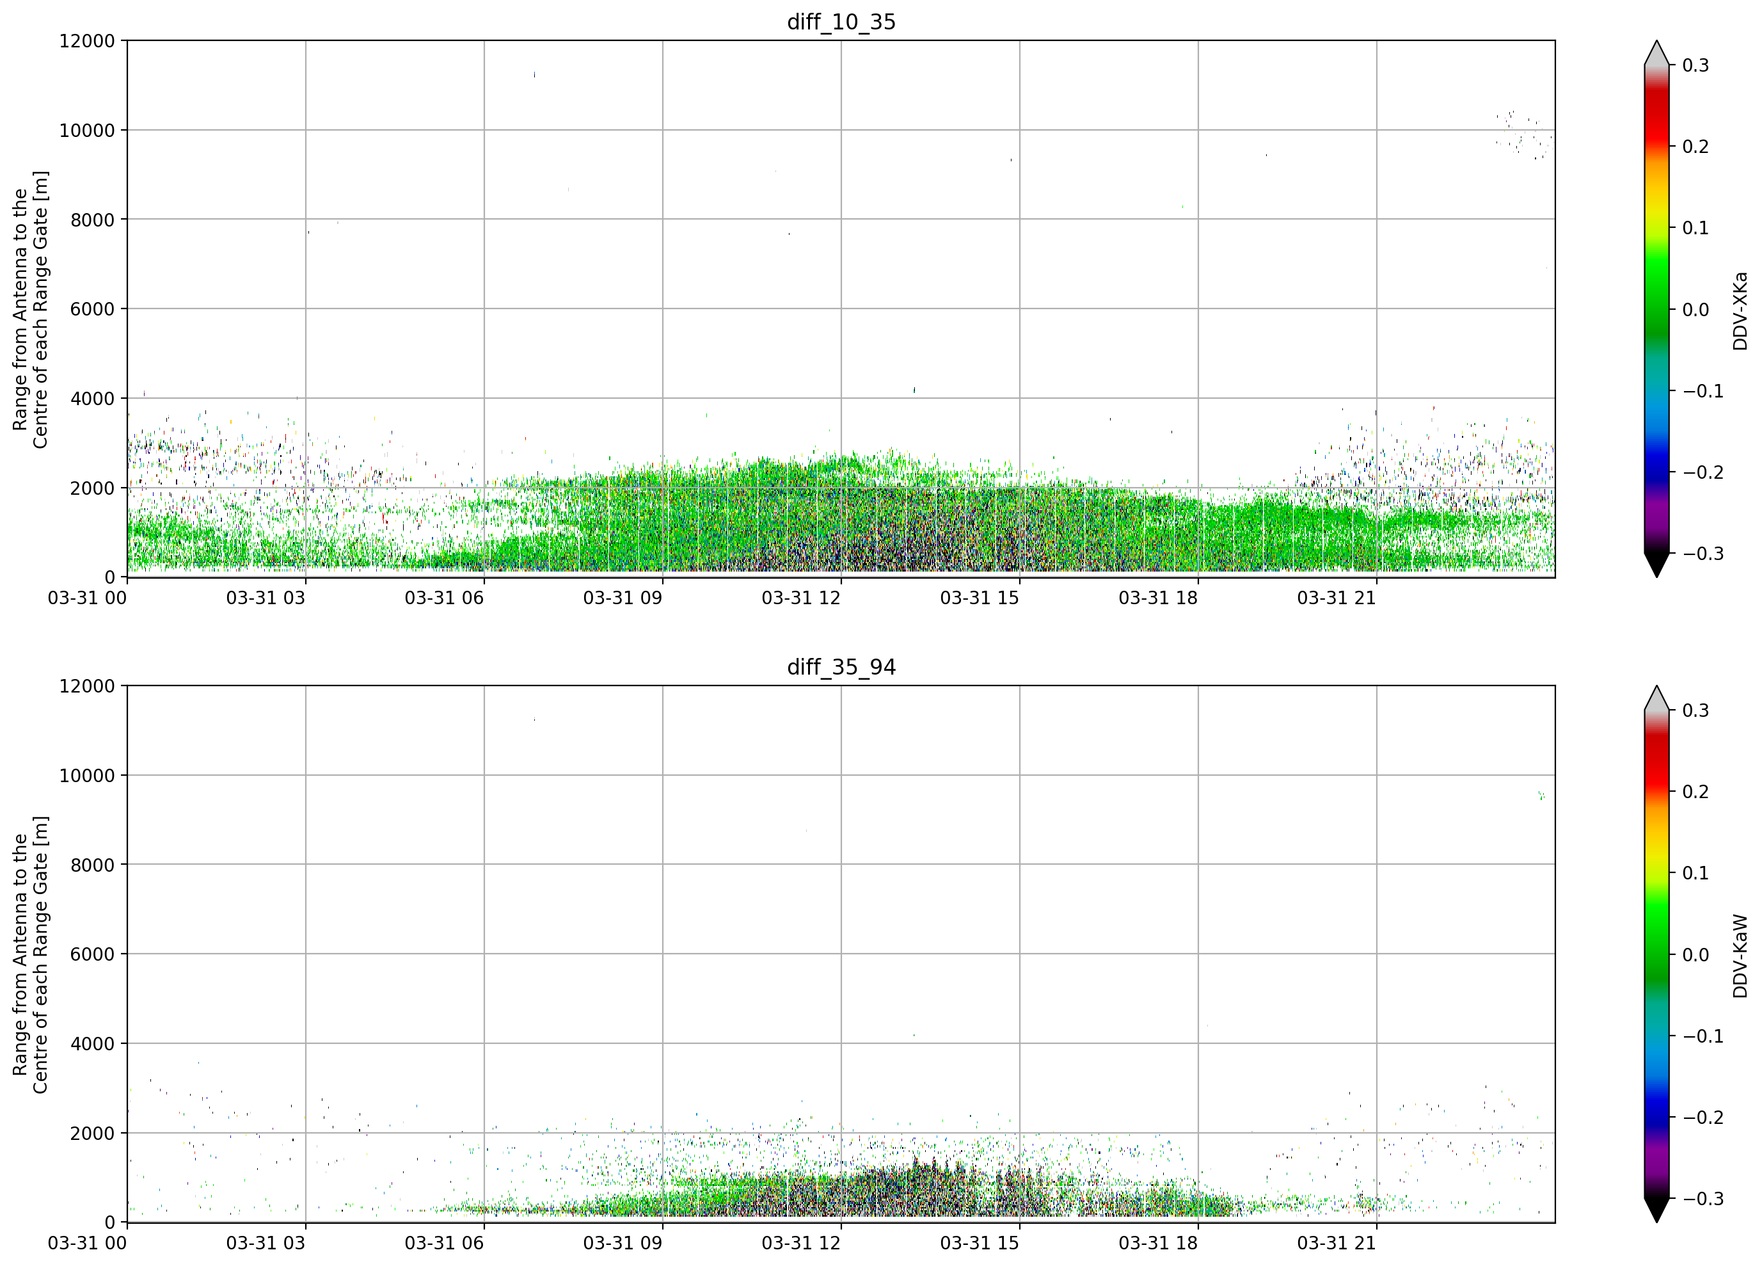
Task: Click the 4000 y-tick of diff_10_35 plot
Action: tap(92, 399)
